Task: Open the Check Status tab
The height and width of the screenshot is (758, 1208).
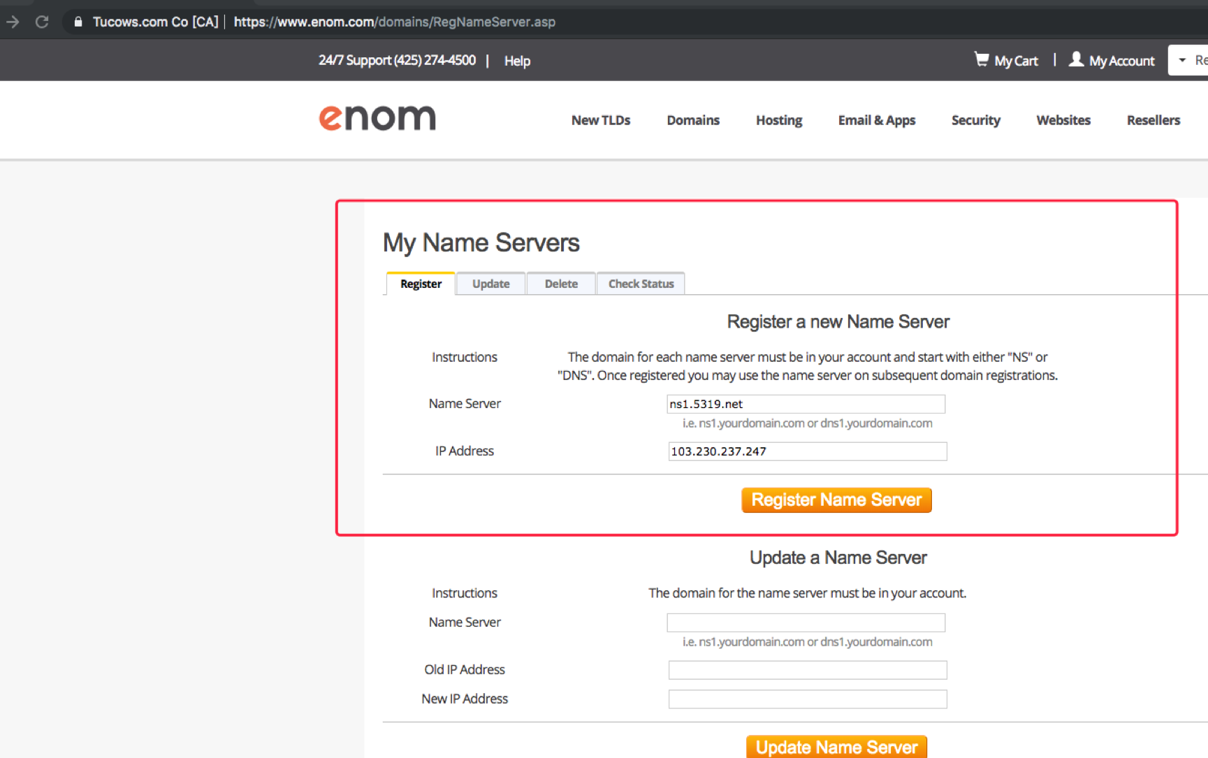Action: 641,284
